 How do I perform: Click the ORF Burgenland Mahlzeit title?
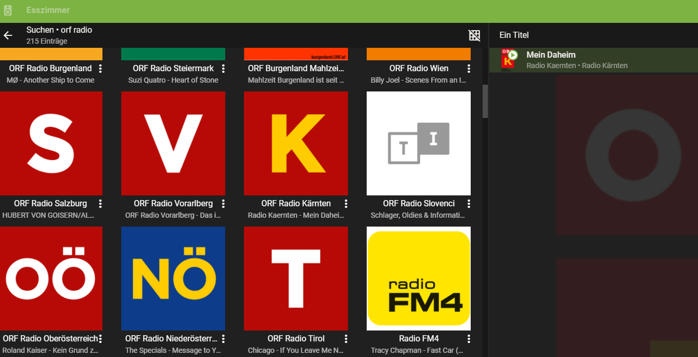point(295,68)
